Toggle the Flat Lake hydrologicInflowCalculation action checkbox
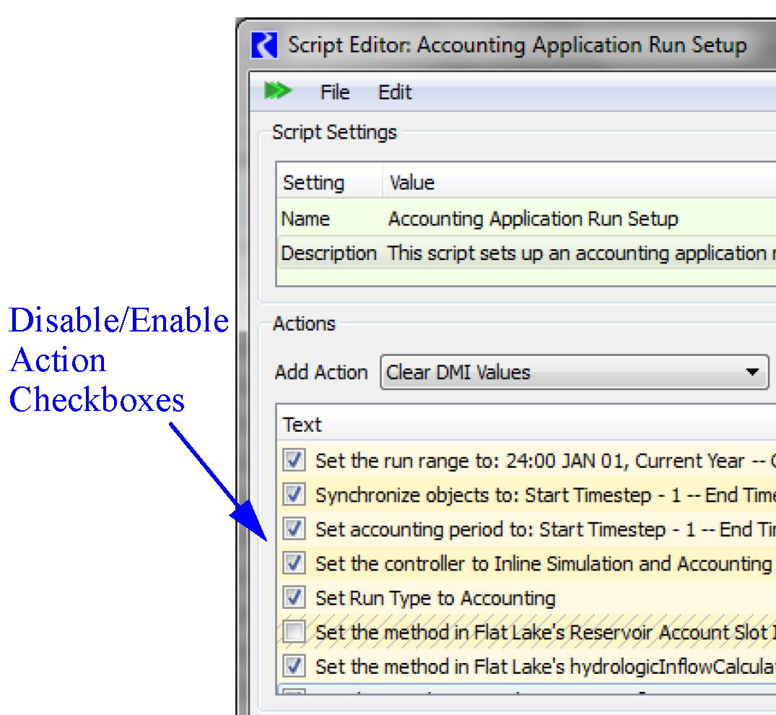This screenshot has height=715, width=776. [x=294, y=666]
